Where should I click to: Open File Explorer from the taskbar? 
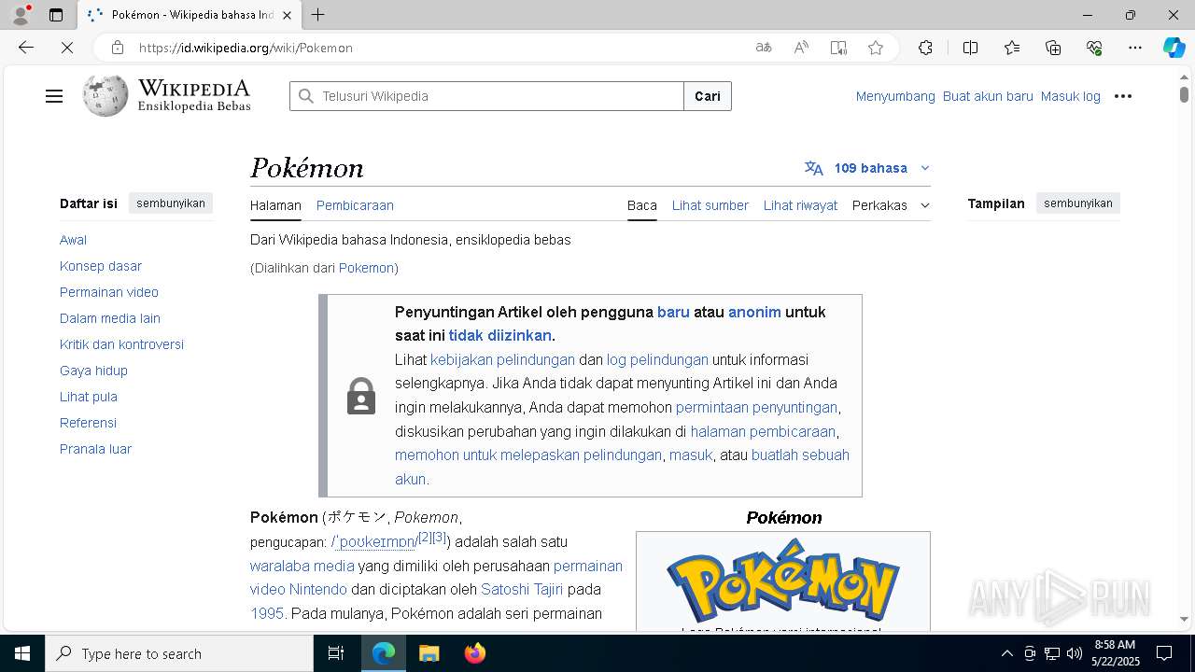(x=429, y=653)
